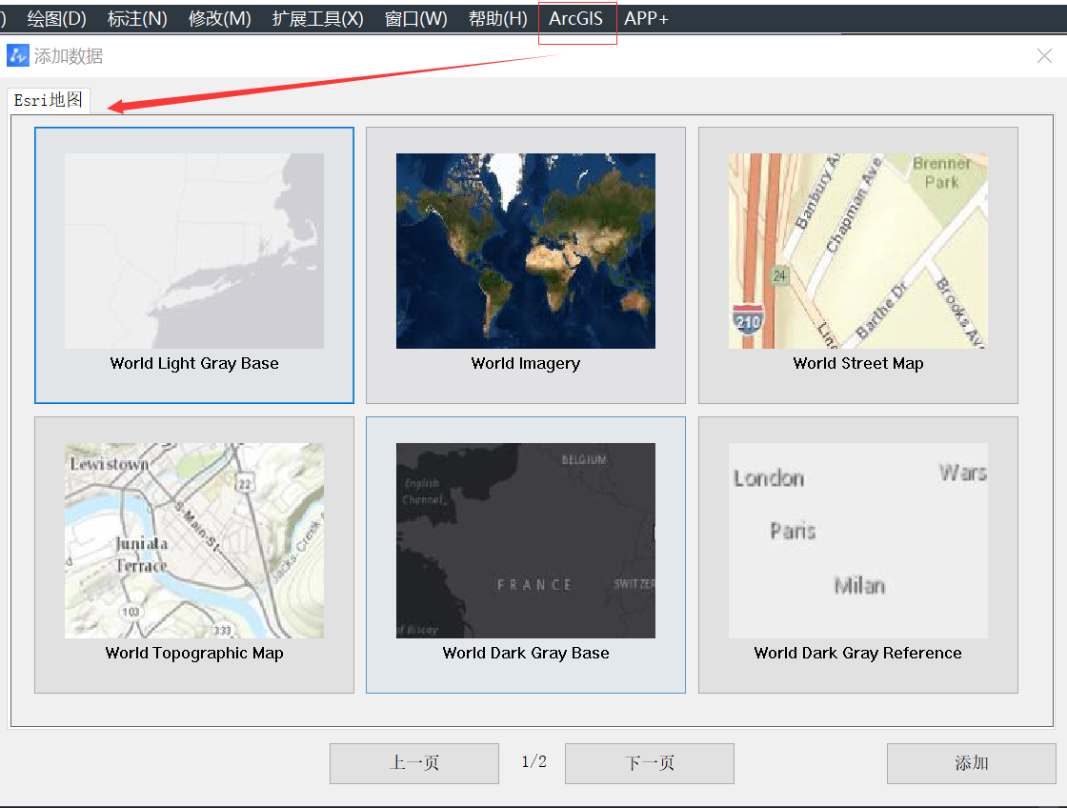Open the ArcGIS menu

tap(576, 19)
